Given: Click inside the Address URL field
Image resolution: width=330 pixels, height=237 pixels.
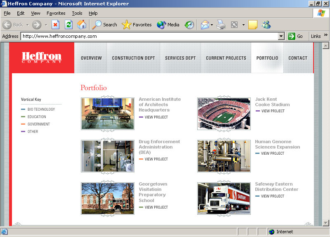Looking at the screenshot, I should coord(148,36).
